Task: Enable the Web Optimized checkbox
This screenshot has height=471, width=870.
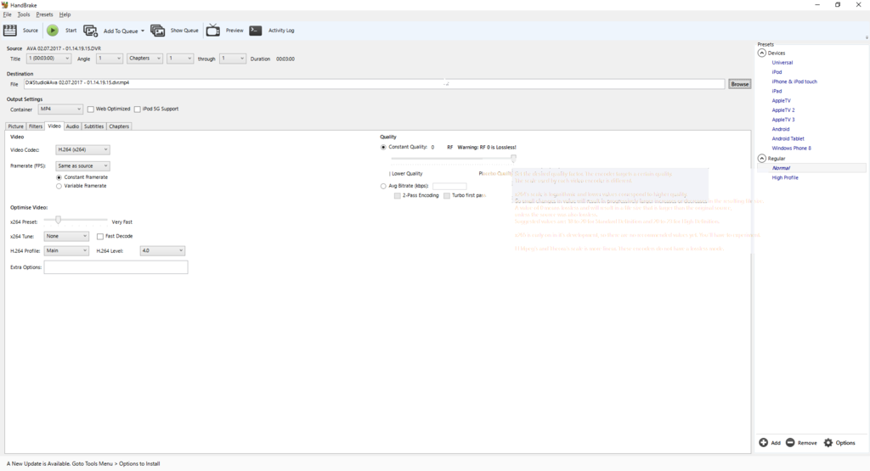Action: click(90, 109)
